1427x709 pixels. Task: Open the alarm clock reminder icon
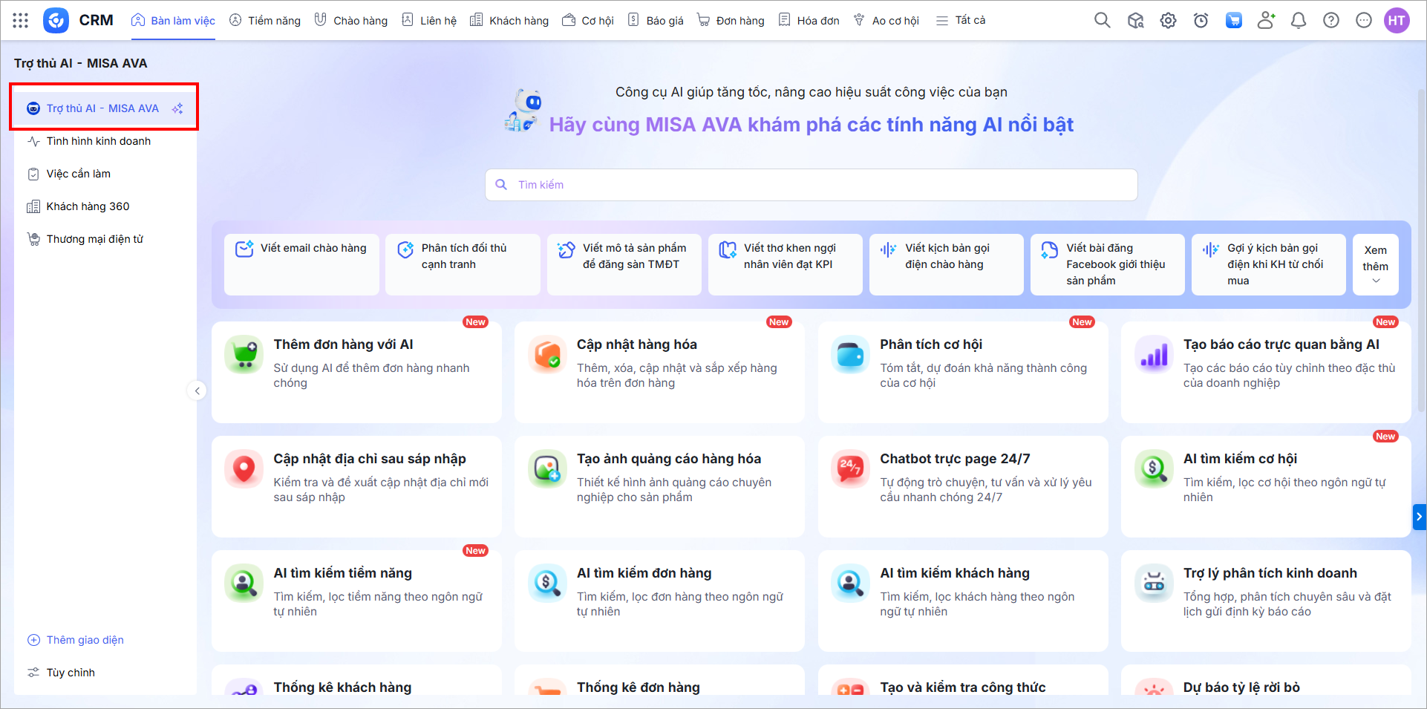[1201, 21]
